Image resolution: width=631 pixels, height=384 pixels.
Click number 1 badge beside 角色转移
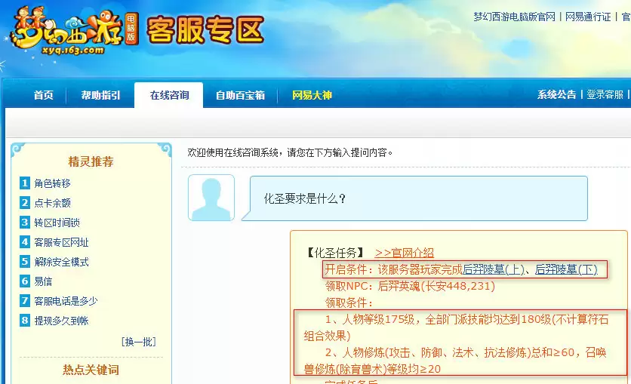point(25,183)
